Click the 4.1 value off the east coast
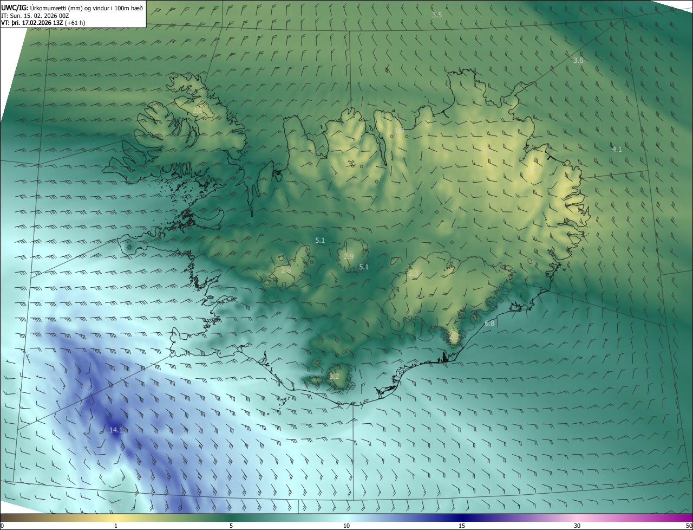 617,149
